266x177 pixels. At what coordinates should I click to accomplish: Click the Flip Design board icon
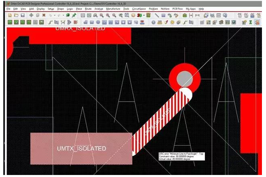pyautogui.click(x=148, y=15)
